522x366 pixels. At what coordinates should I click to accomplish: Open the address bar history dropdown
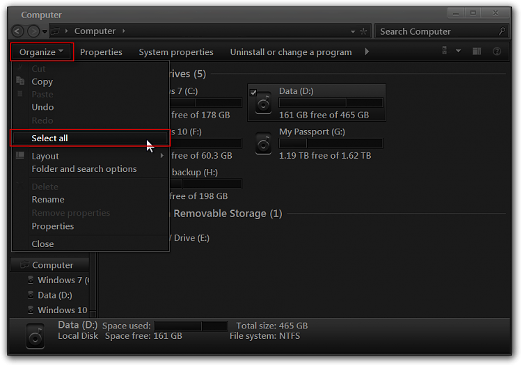click(x=353, y=31)
